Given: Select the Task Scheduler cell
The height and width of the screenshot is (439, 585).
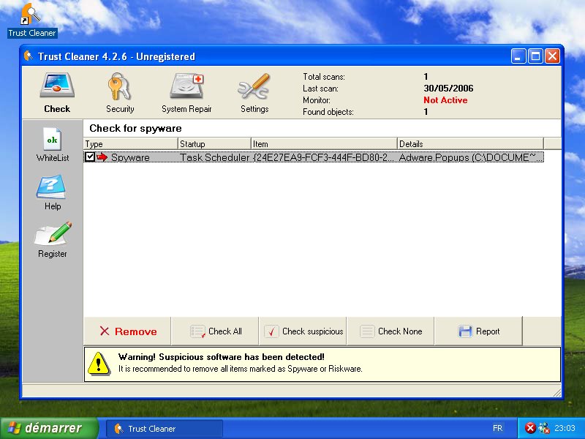Looking at the screenshot, I should pyautogui.click(x=214, y=157).
